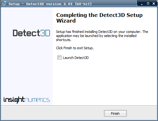Click the teal "numerics" part of bottom logo

point(37,100)
